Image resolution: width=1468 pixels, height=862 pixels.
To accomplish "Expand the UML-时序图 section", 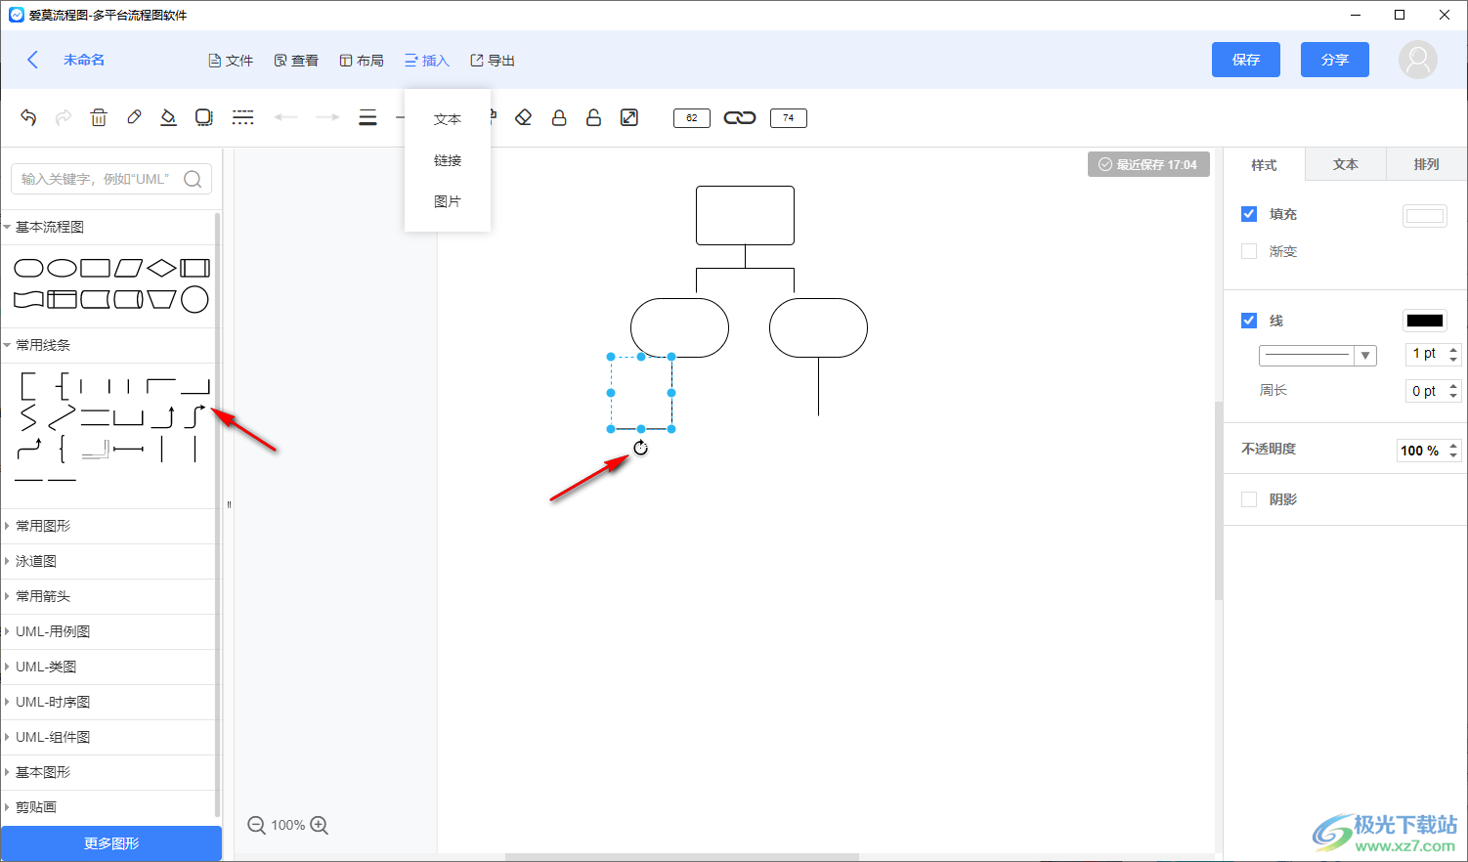I will [x=108, y=702].
